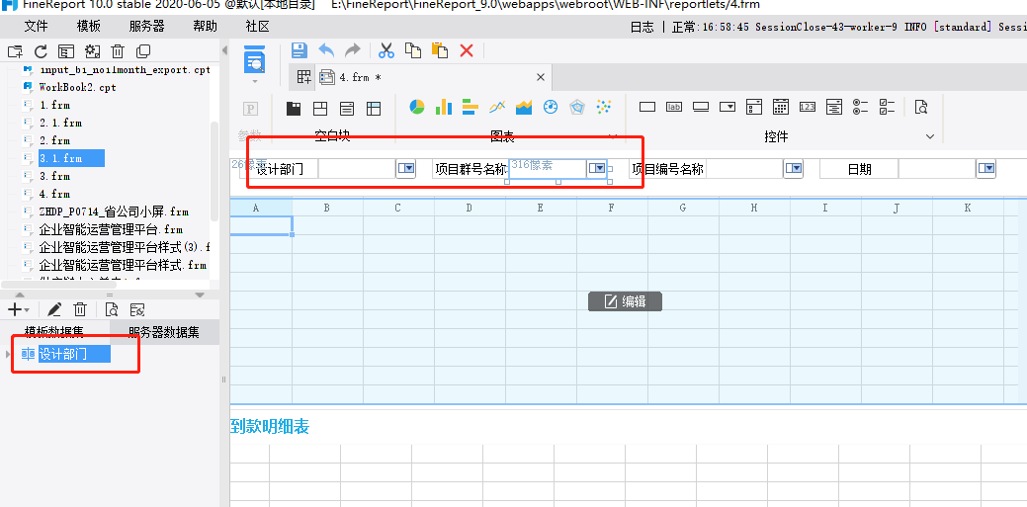Screen dimensions: 1027x507
Task: Open the 设计部门 combo box dropdown arrow
Action: click(406, 169)
